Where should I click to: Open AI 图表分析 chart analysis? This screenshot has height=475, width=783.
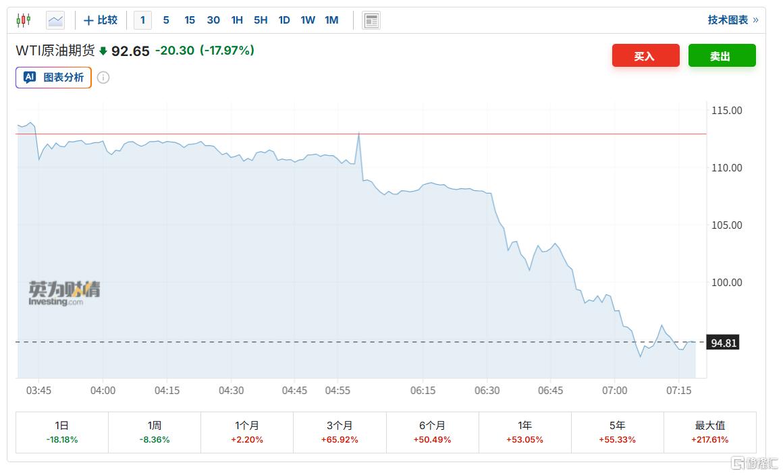coord(54,78)
